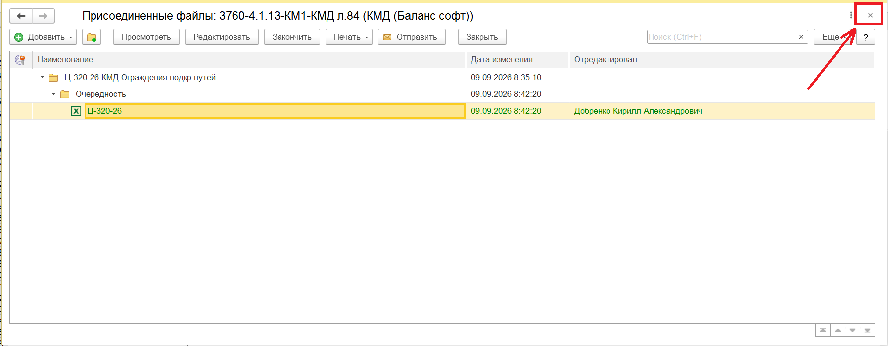Select the row Ц-320-26 КМД Ограждения подкр путей
Image resolution: width=888 pixels, height=346 pixels.
click(442, 78)
